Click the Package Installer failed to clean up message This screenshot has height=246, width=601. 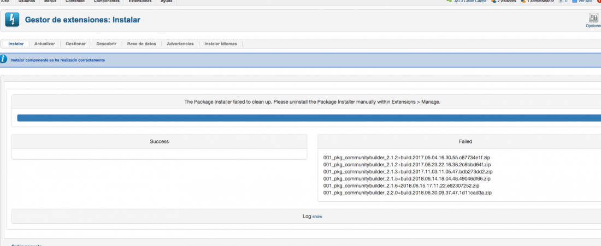tap(312, 102)
